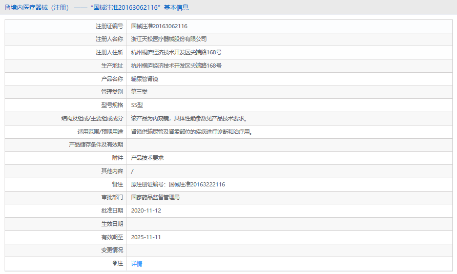Click the 备注 label
Screen dimensions: 457x274
click(117, 184)
